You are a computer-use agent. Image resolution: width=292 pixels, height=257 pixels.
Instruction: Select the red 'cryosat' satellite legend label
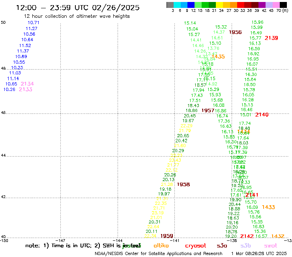coord(196,246)
